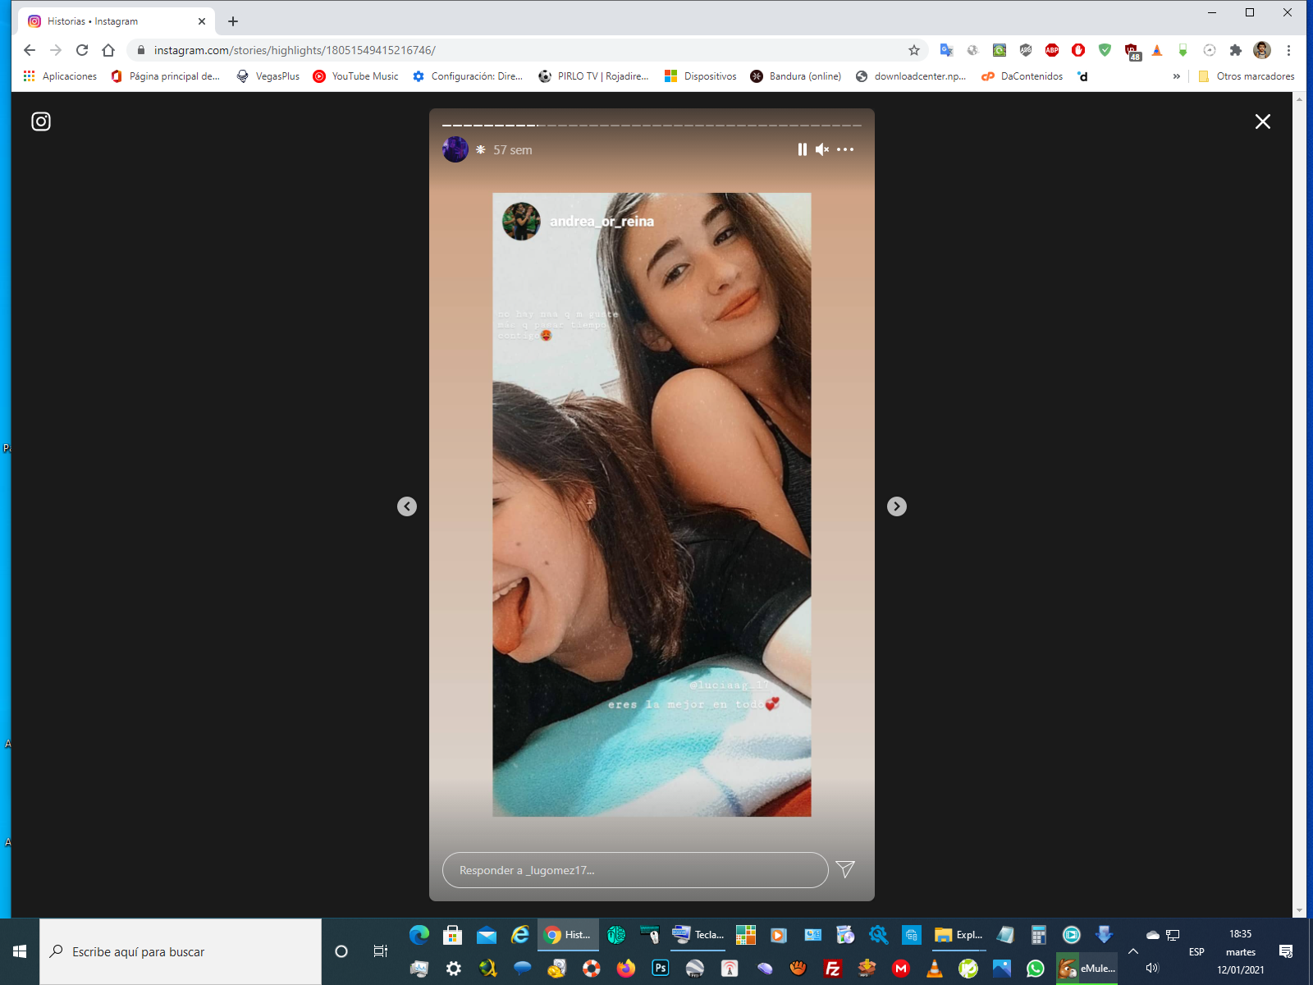Open the 'Otros marcadores' bookmarks folder

[x=1247, y=76]
